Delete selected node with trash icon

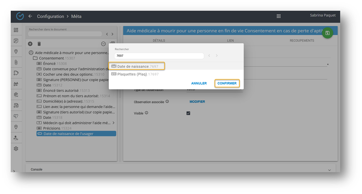pyautogui.click(x=39, y=44)
